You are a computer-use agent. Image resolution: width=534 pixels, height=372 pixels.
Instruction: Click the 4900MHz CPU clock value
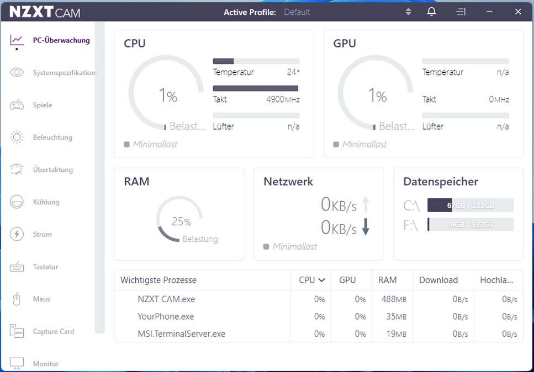coord(283,99)
